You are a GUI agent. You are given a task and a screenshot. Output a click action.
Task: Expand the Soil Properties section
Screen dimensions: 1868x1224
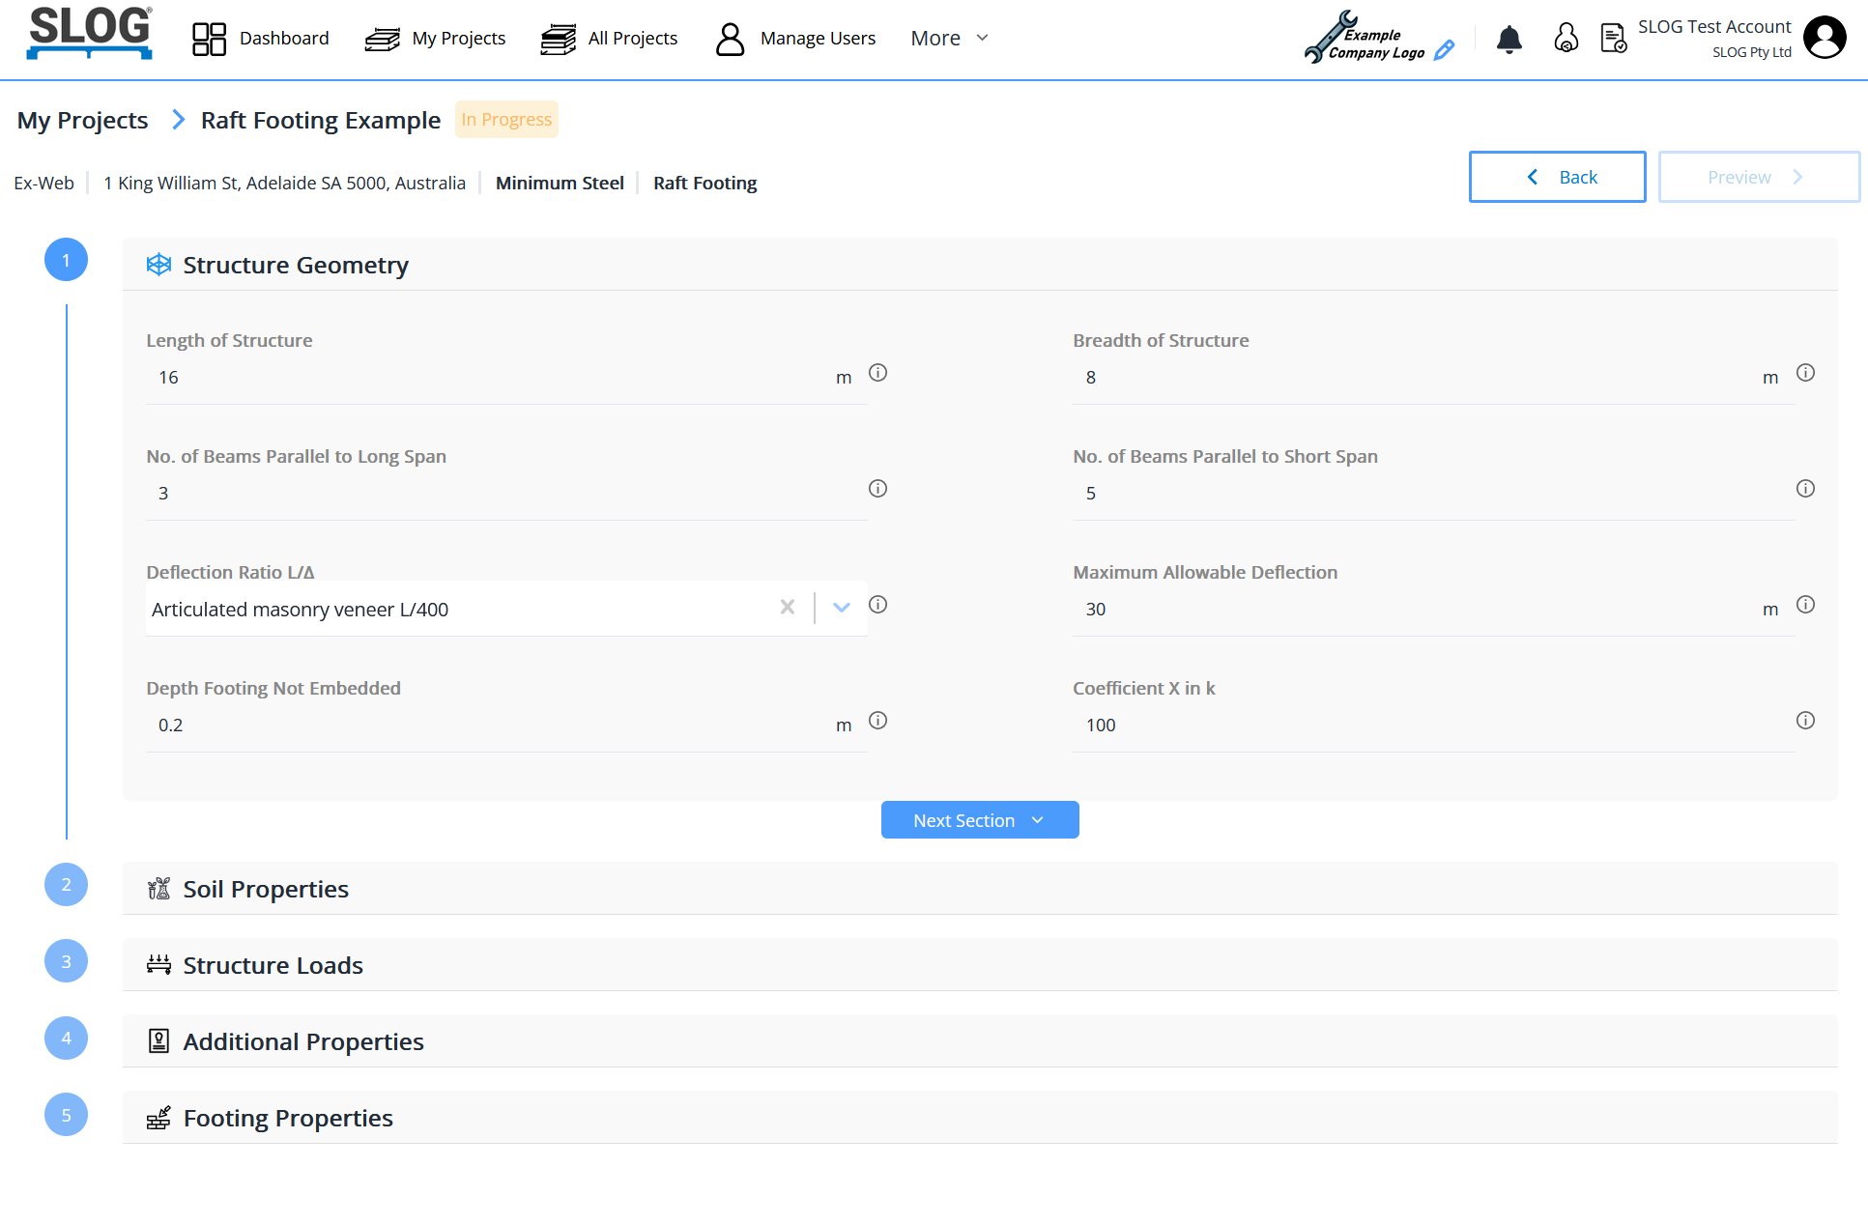(266, 889)
